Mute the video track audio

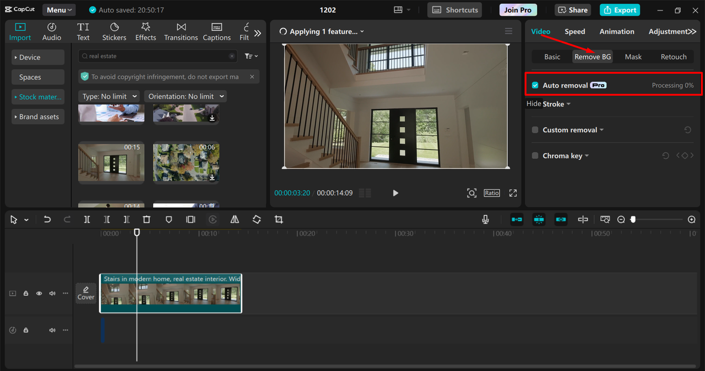coord(52,294)
